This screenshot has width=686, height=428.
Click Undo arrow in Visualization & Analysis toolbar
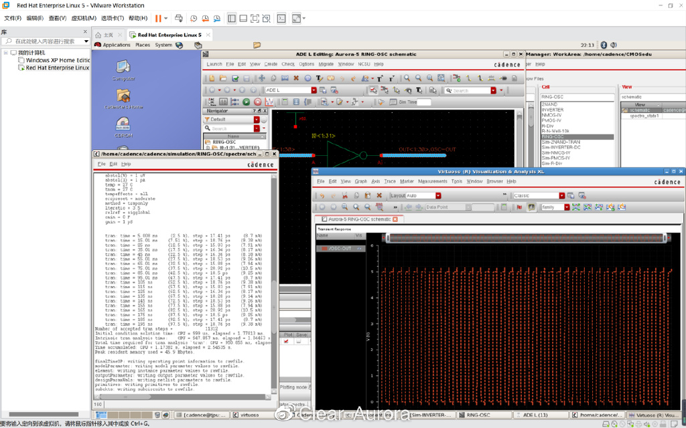point(322,196)
